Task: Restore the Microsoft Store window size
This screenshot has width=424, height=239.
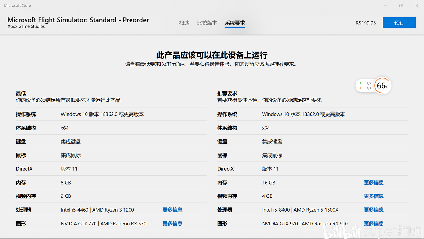Action: (401, 5)
